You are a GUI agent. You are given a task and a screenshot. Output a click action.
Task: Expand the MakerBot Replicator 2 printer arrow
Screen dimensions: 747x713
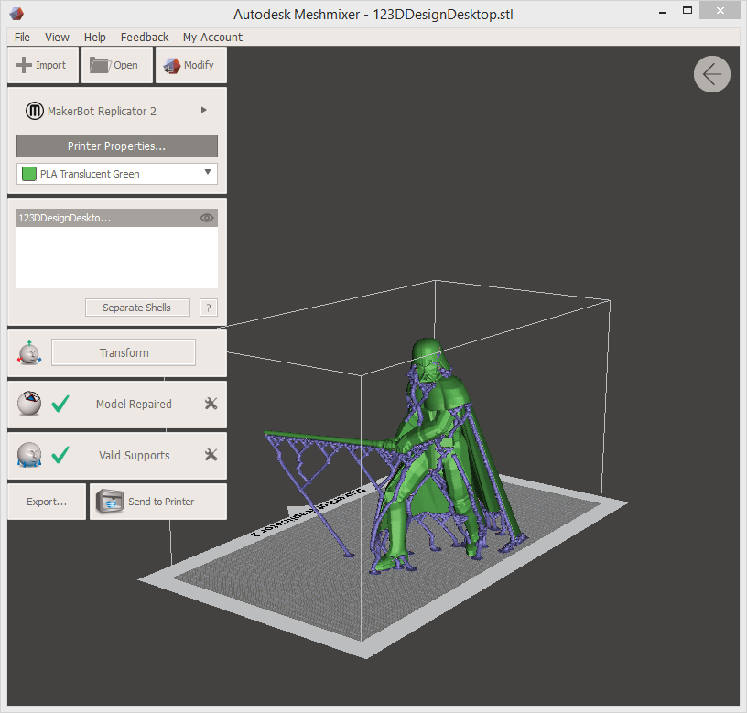[203, 111]
